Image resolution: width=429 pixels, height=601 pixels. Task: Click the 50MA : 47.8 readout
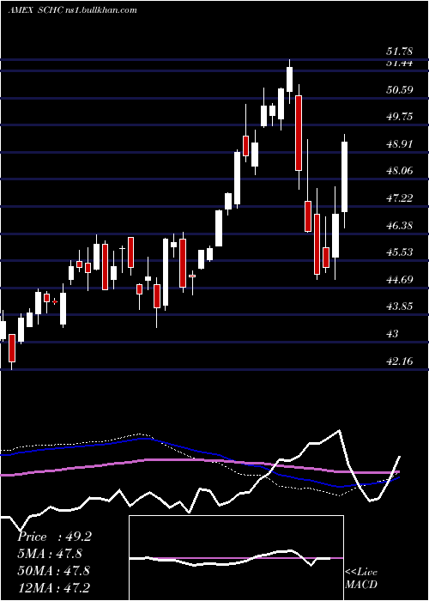[53, 571]
